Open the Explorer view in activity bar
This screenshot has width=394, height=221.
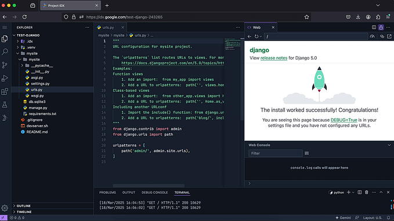point(5,39)
